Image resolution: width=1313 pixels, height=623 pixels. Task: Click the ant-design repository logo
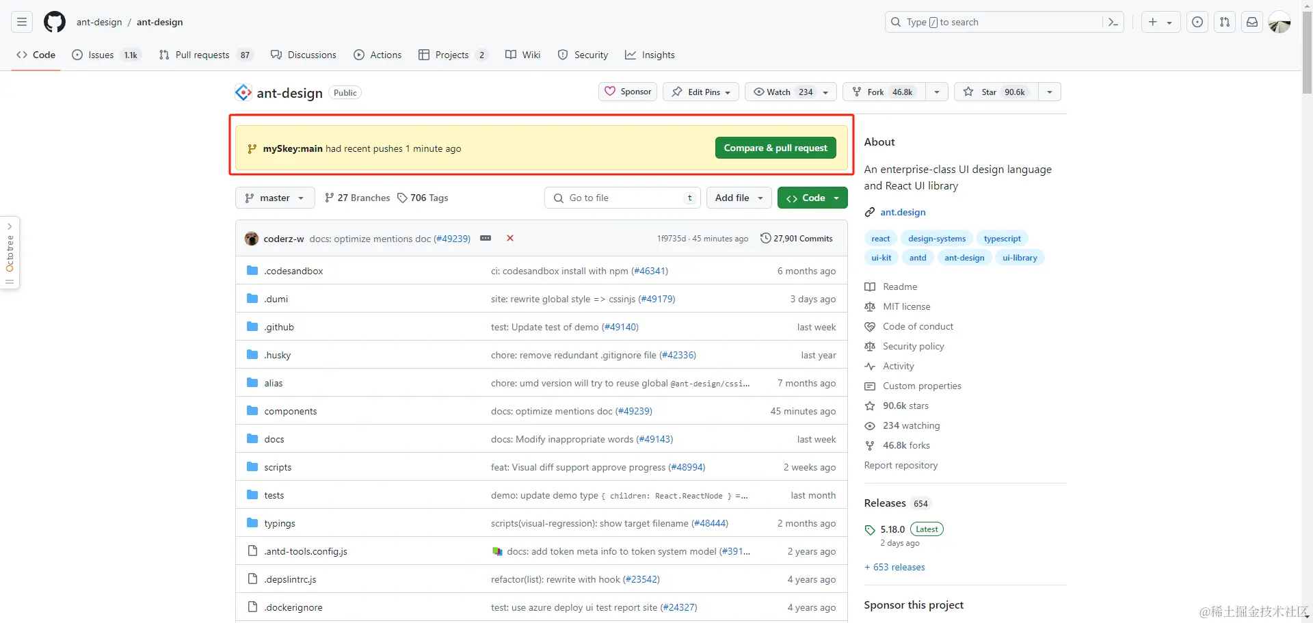coord(243,92)
